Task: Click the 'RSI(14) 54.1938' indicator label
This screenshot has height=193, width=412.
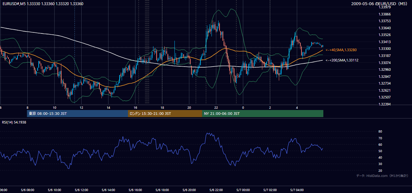Action: pos(14,122)
